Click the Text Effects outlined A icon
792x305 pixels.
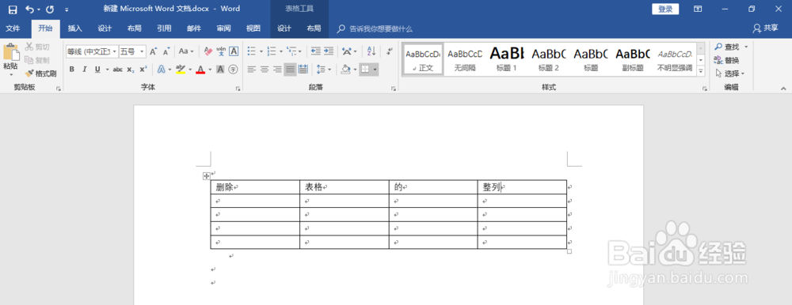click(161, 69)
